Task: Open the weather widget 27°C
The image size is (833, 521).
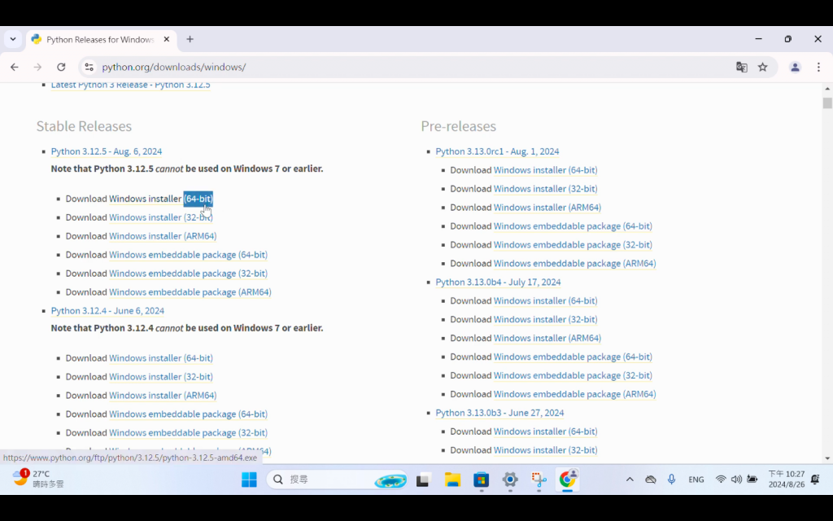Action: [x=38, y=479]
